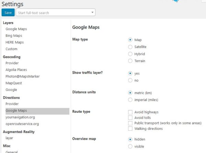Screen dimensions: 206x153
Task: Open HERE Maps layer settings
Action: click(14, 42)
